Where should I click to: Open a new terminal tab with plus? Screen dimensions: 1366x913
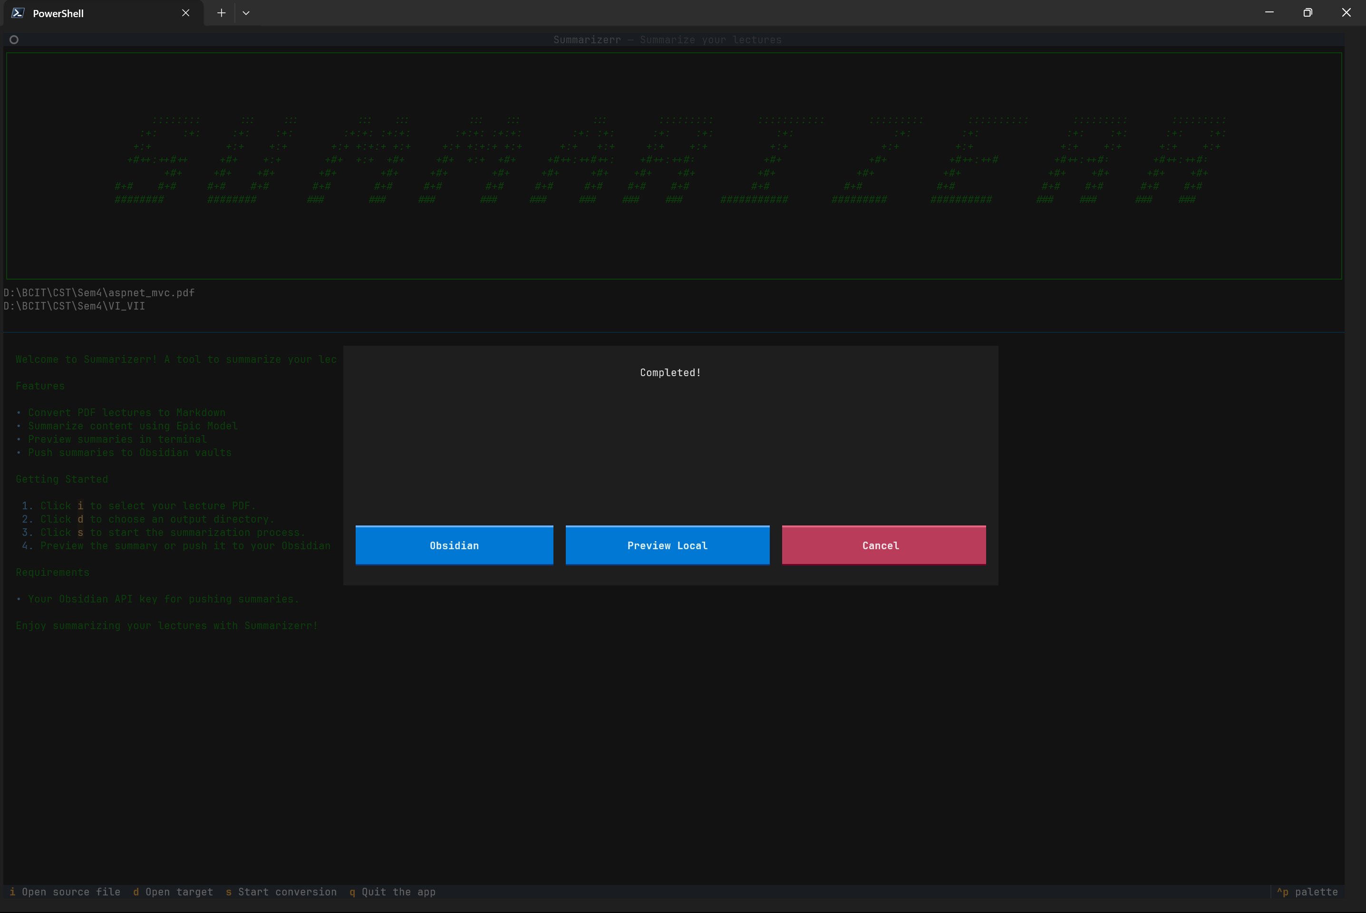tap(221, 13)
